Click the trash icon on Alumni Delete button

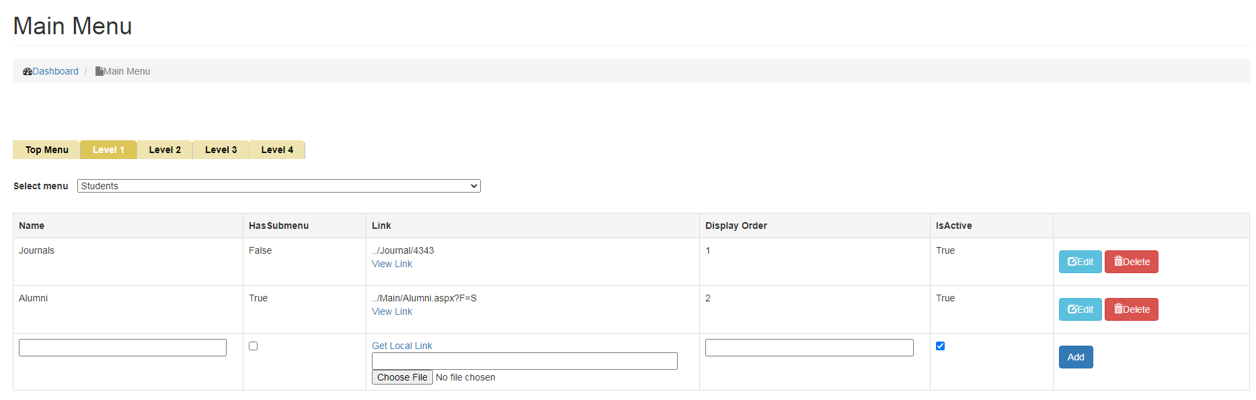point(1118,309)
